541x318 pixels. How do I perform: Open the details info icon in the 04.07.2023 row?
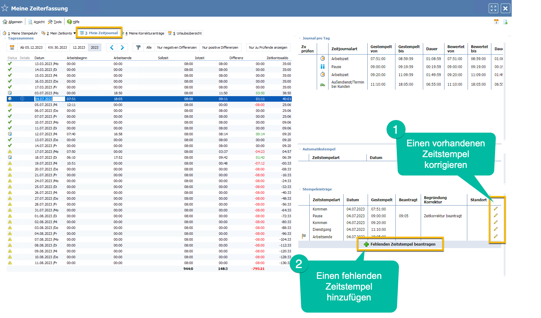pyautogui.click(x=22, y=99)
